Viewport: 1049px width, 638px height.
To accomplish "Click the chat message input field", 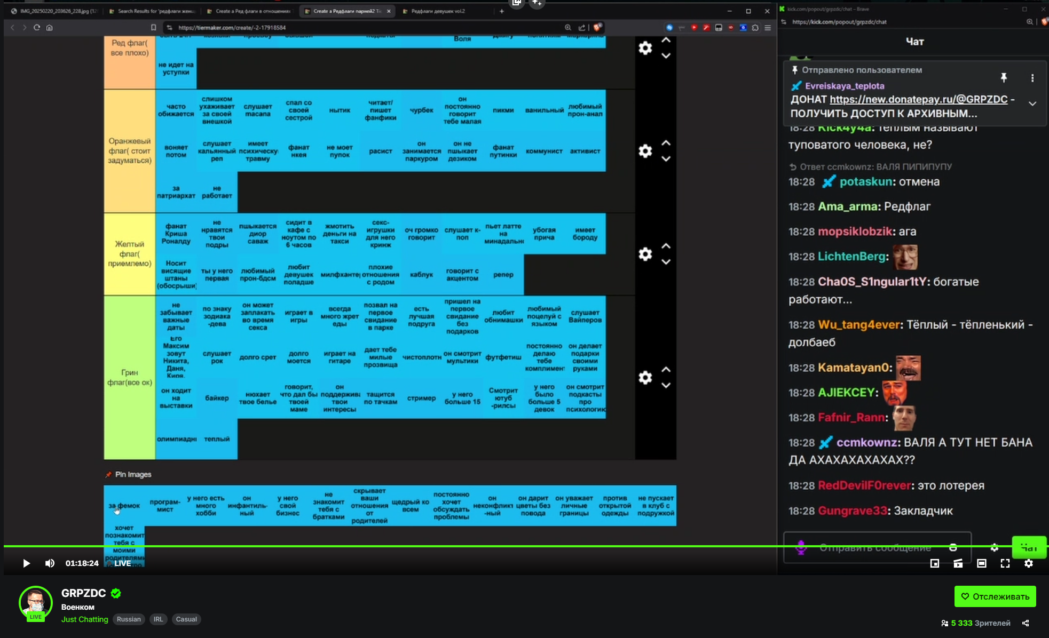I will tap(877, 547).
